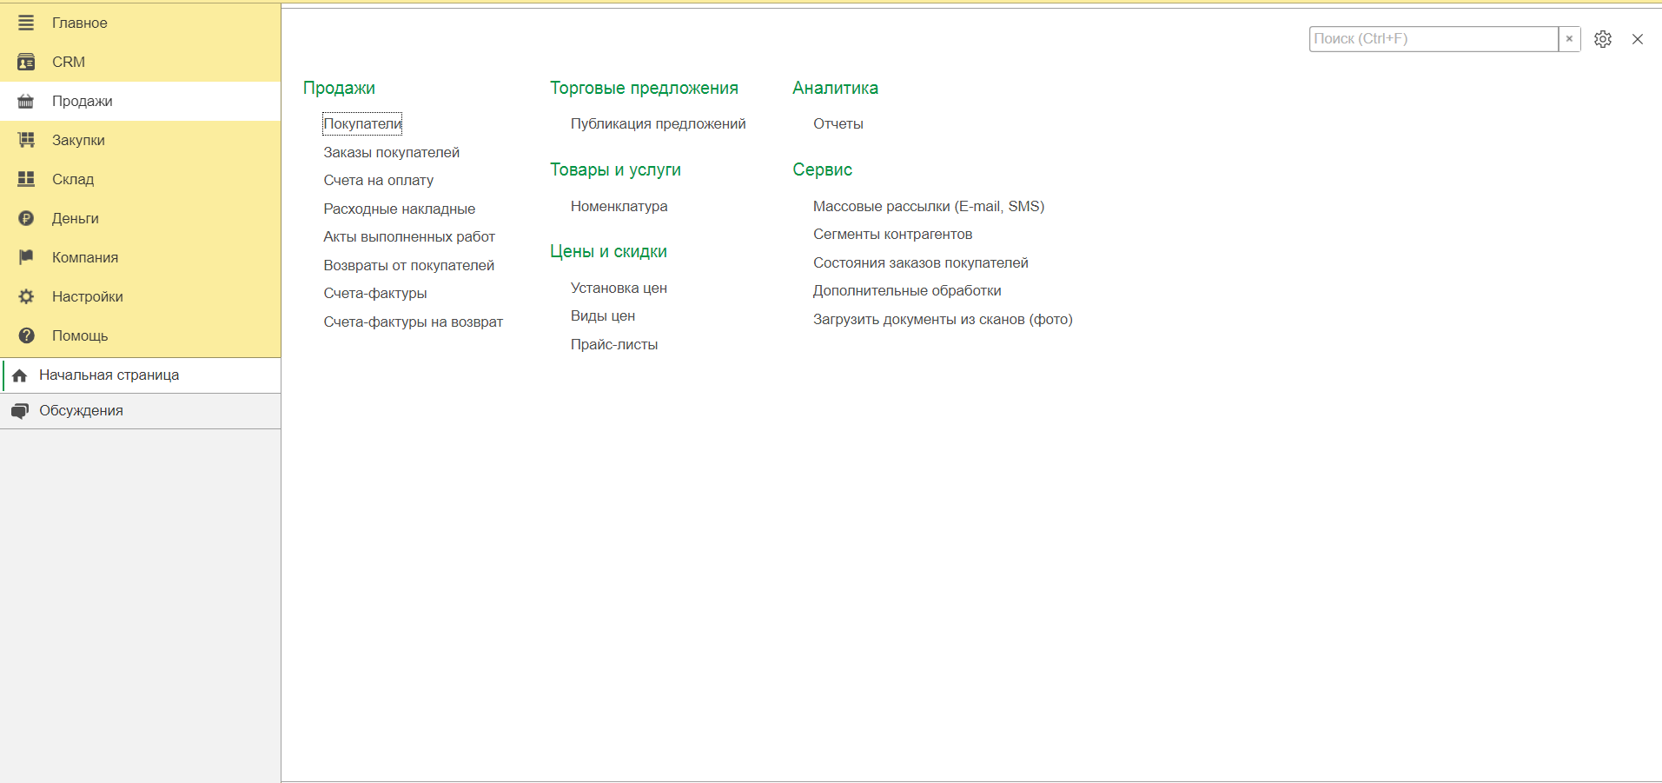Click the ruble coin icon for Деньги

tap(26, 218)
